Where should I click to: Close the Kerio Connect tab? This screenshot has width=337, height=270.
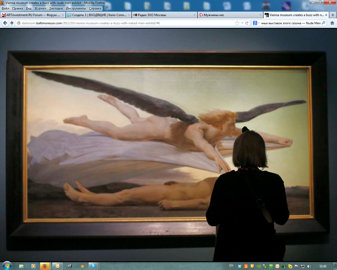point(129,15)
